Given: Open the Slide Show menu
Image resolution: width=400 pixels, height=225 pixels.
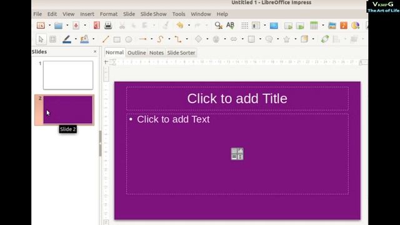Looking at the screenshot, I should click(153, 14).
